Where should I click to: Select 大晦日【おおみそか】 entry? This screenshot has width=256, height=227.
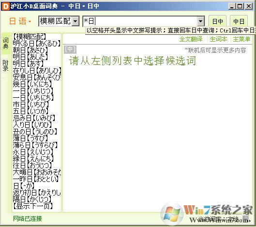point(37,172)
